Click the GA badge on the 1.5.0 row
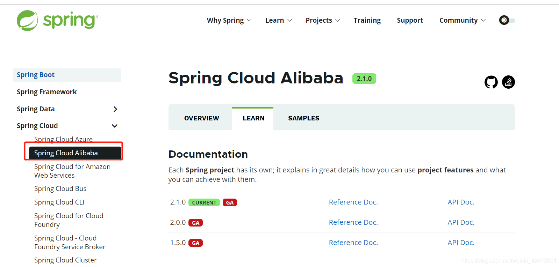Image resolution: width=559 pixels, height=267 pixels. point(195,243)
